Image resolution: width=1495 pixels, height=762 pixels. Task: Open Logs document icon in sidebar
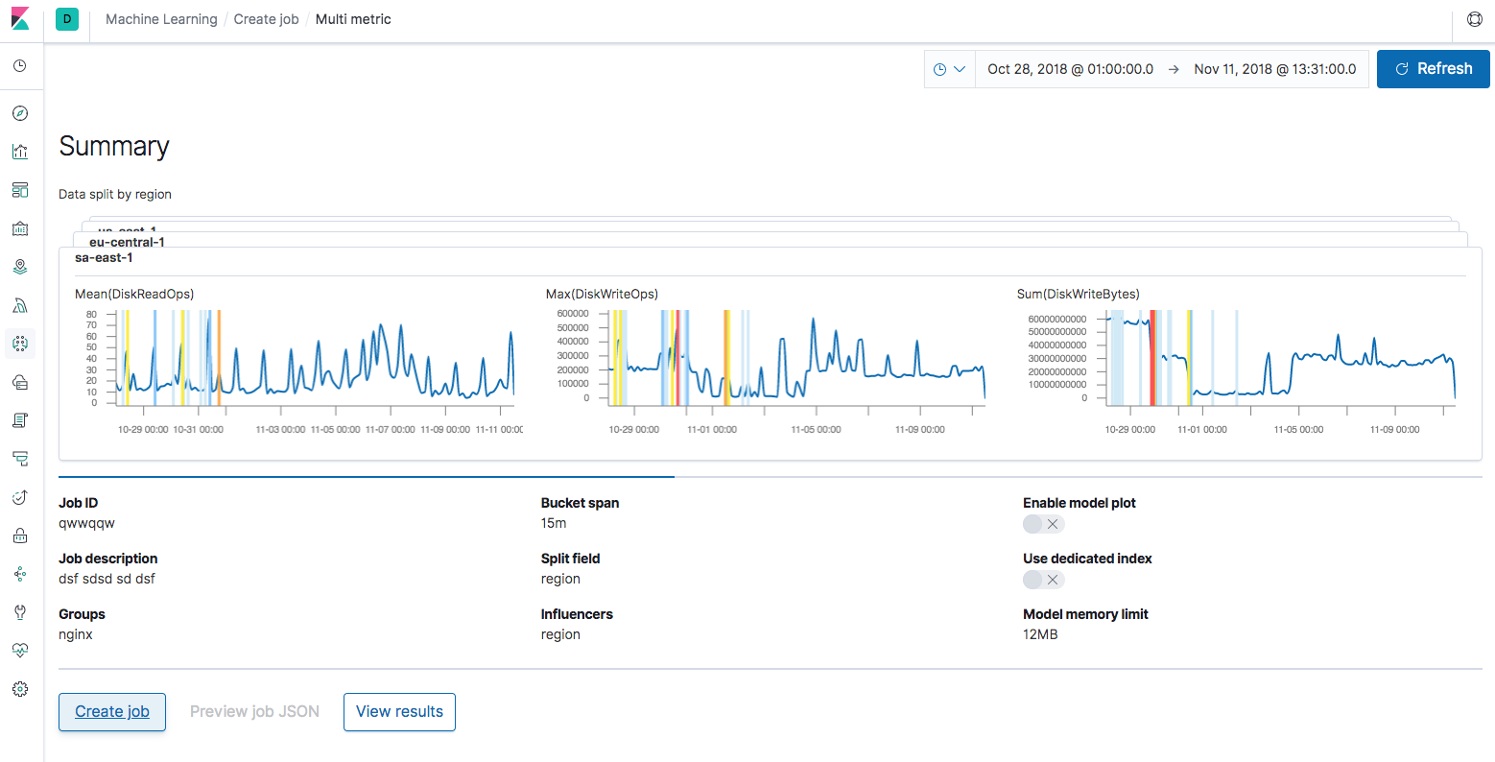(x=20, y=420)
